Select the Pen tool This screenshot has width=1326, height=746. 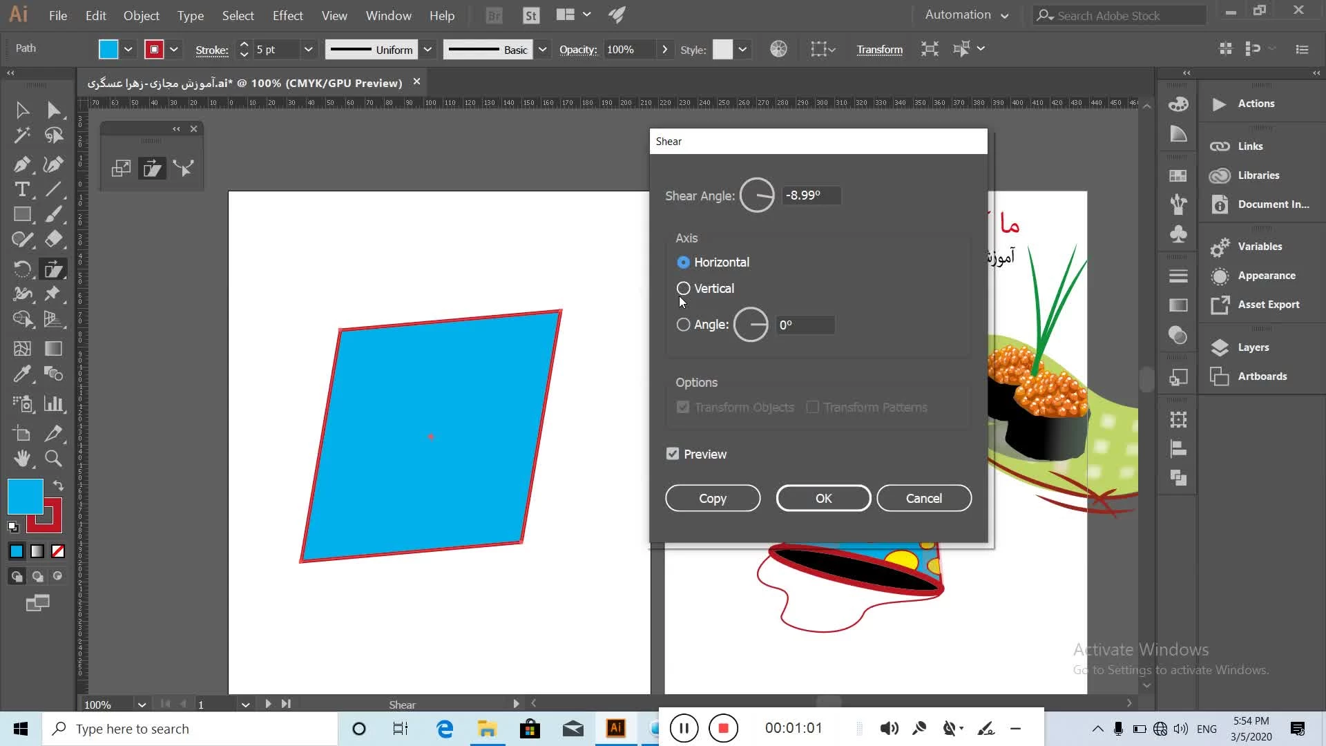tap(21, 164)
